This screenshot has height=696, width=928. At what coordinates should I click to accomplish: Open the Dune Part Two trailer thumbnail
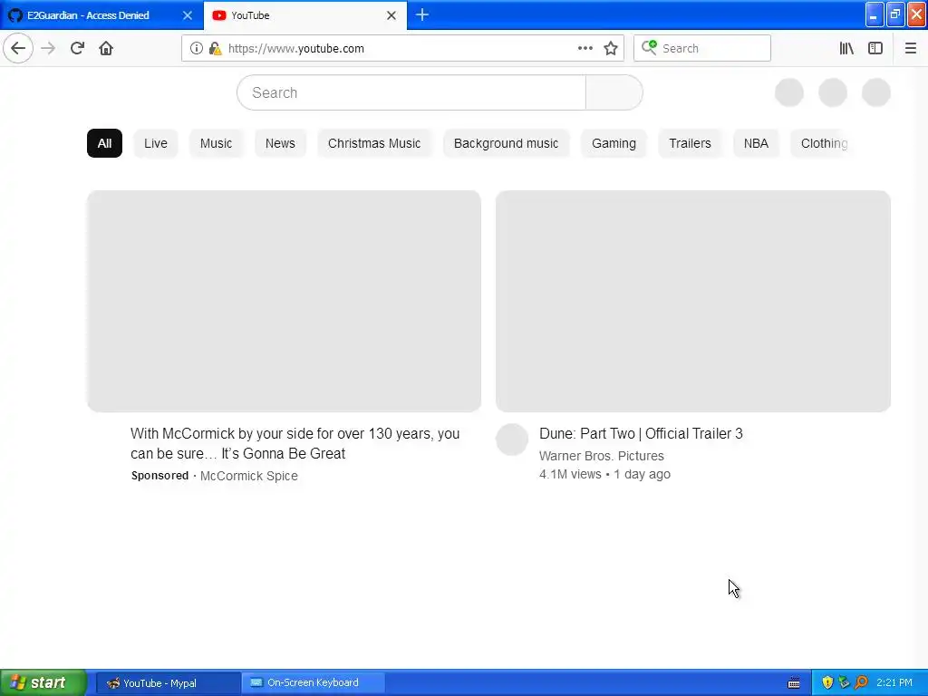pyautogui.click(x=693, y=301)
